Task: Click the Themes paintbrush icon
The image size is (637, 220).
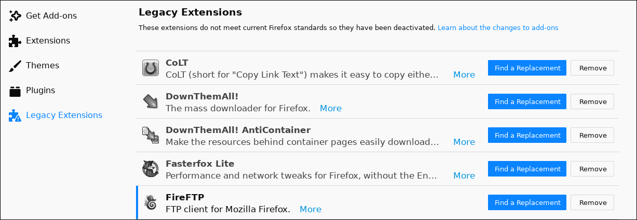Action: tap(15, 66)
